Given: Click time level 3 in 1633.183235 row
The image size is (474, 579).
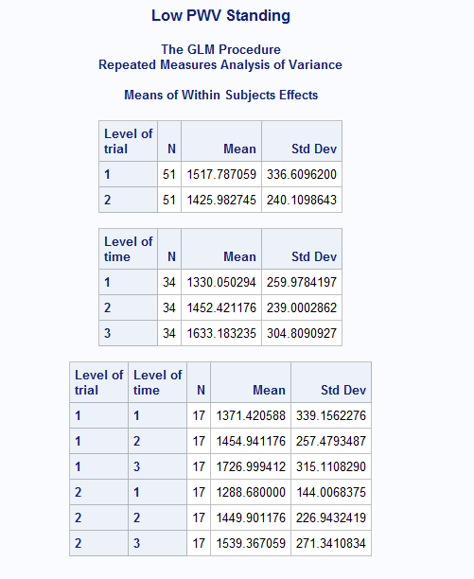Looking at the screenshot, I should click(x=108, y=333).
